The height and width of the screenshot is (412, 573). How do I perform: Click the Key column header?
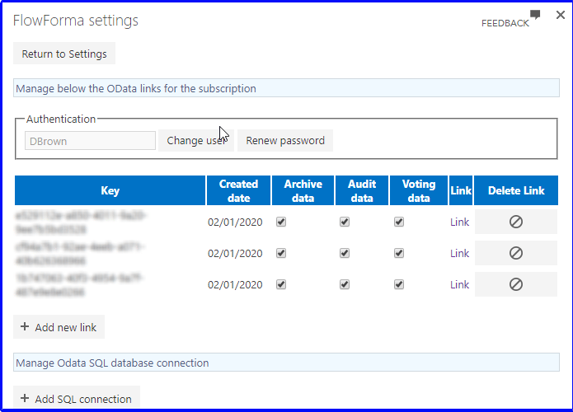(x=110, y=190)
